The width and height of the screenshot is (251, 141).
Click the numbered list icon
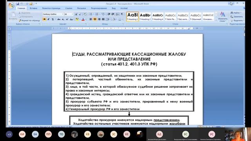pos(97,14)
